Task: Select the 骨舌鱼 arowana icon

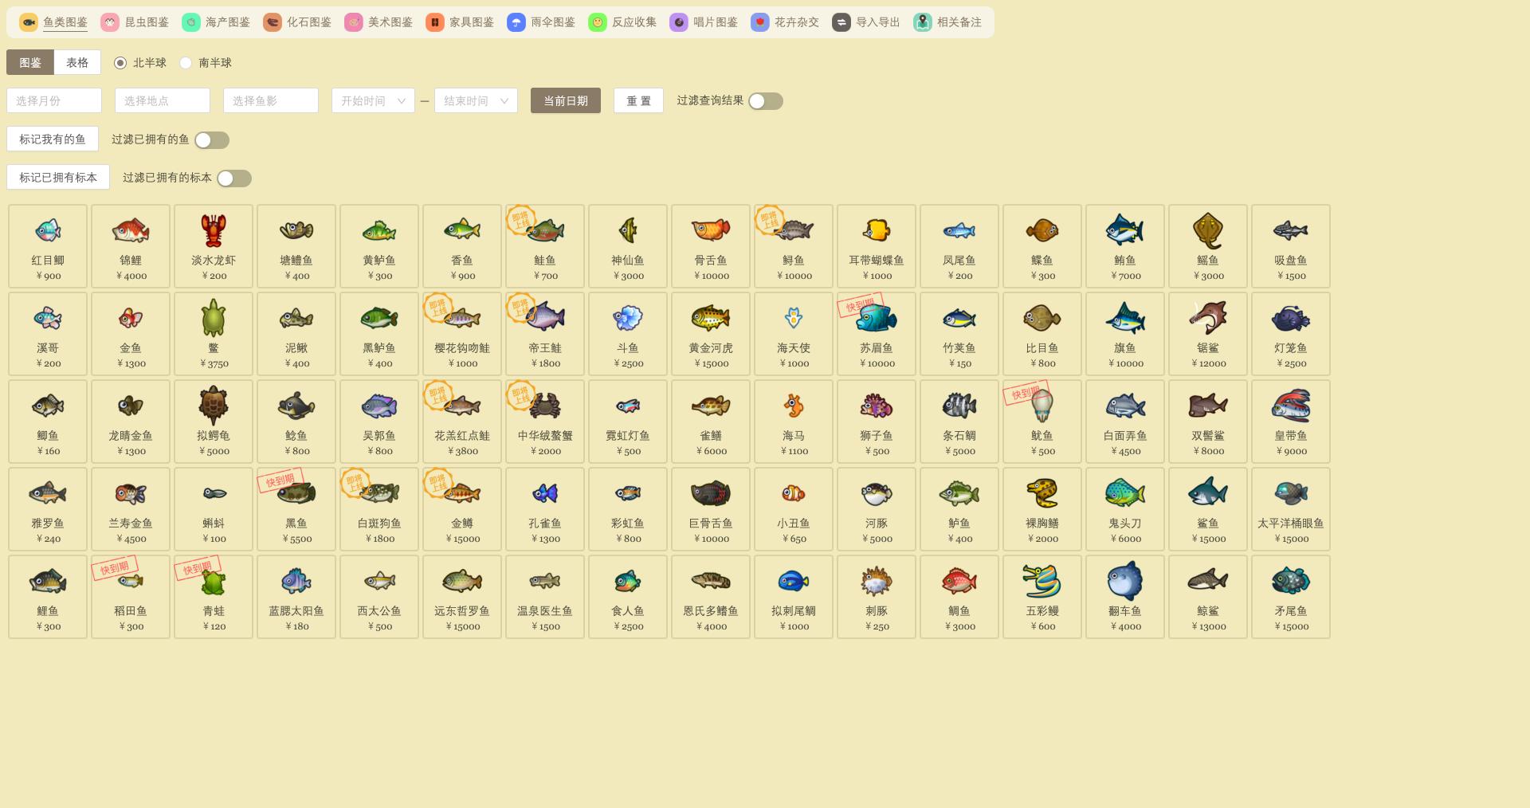Action: (711, 230)
